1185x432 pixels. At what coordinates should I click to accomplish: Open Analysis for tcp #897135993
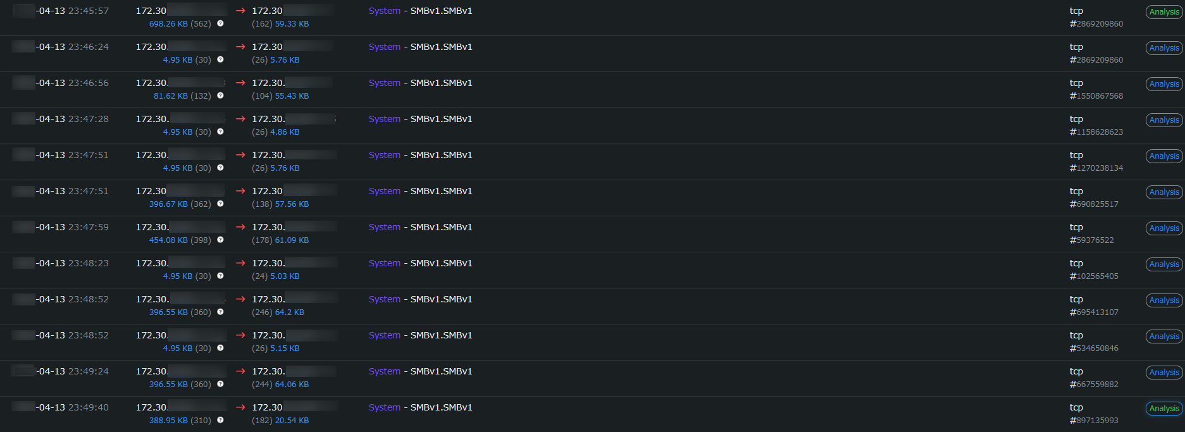click(1164, 409)
